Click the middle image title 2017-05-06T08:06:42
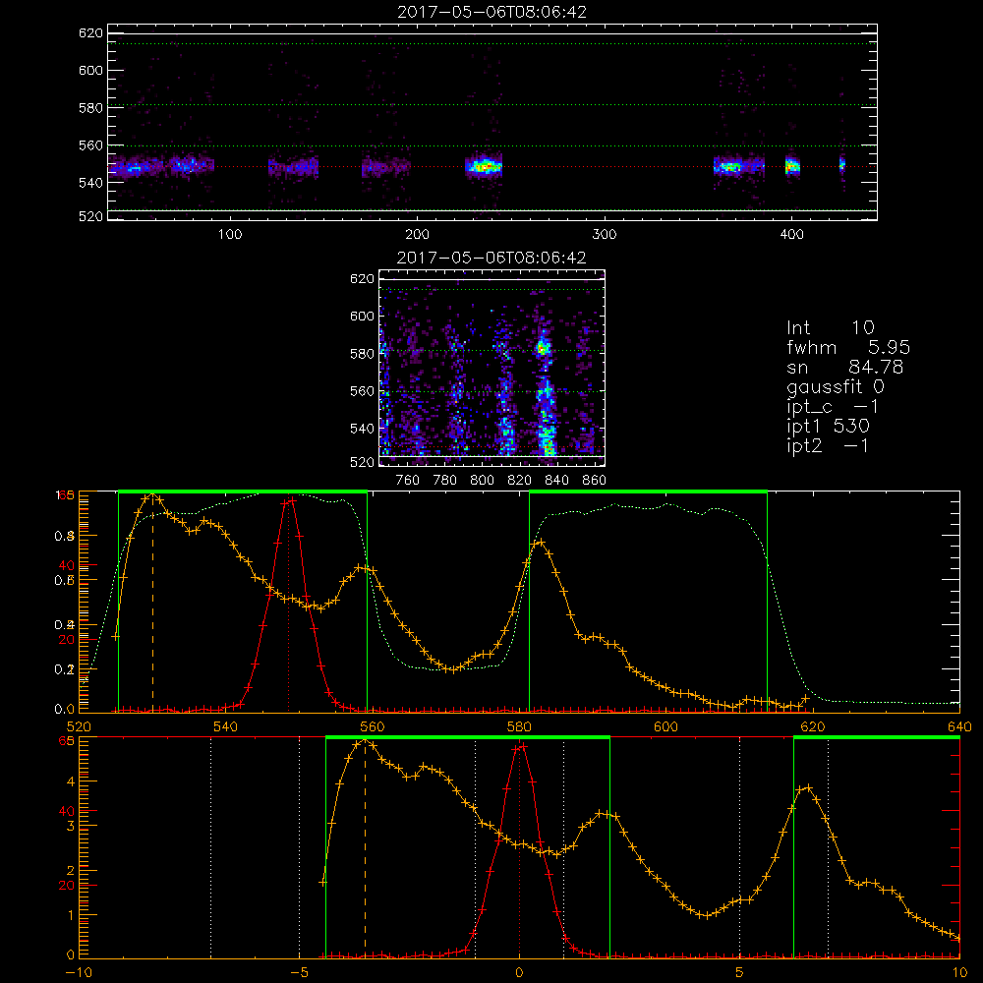Image resolution: width=983 pixels, height=983 pixels. click(491, 258)
